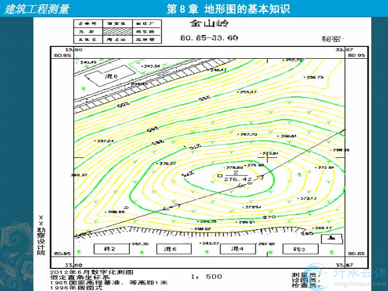Click the map title 金山岭
The image size is (388, 291).
(x=209, y=25)
